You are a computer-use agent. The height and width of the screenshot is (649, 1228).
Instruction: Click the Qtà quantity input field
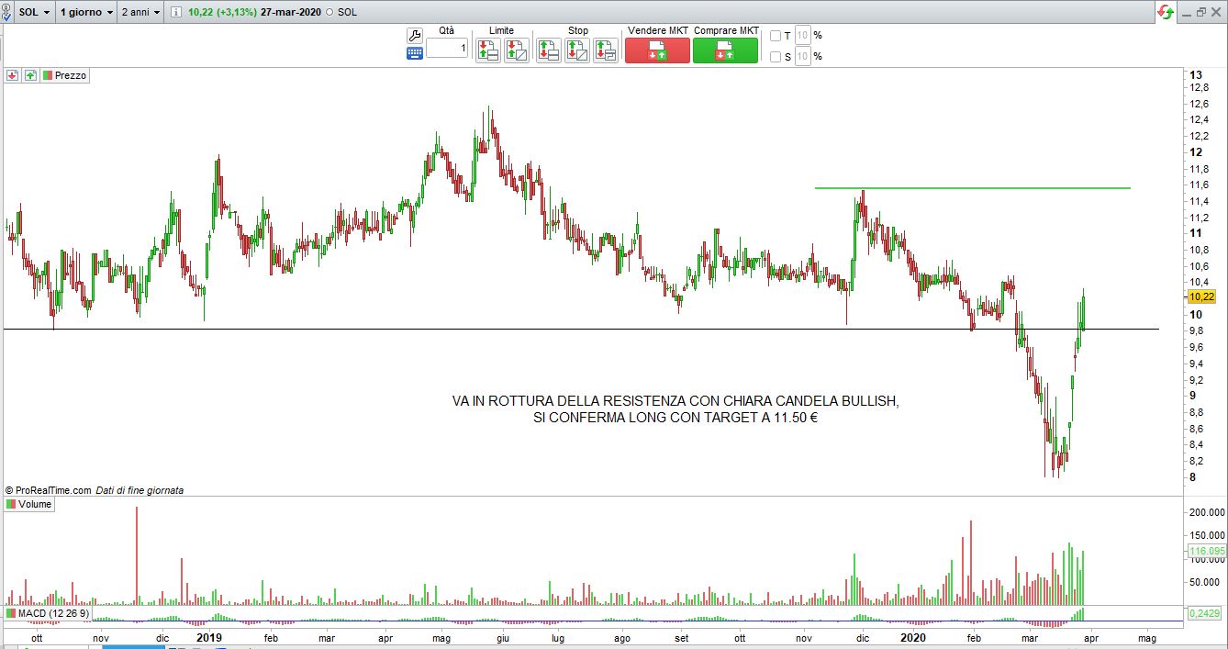(x=447, y=48)
